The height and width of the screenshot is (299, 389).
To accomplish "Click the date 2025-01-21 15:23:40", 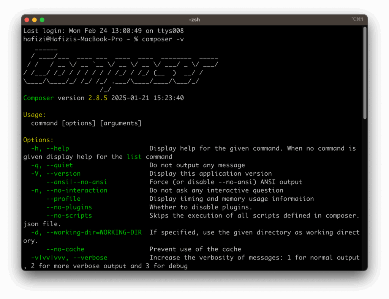I will click(147, 98).
